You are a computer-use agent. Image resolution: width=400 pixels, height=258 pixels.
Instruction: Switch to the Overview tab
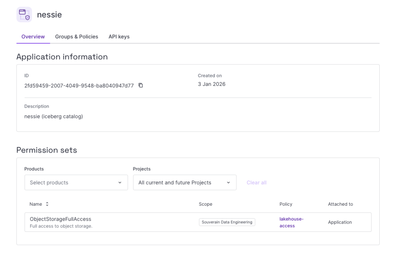tap(33, 37)
